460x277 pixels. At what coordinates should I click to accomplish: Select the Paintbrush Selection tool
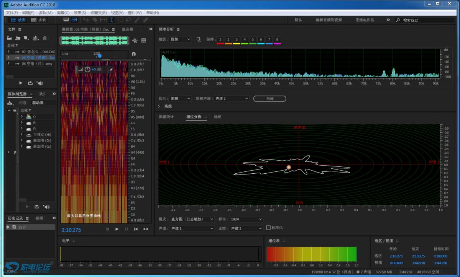137,20
